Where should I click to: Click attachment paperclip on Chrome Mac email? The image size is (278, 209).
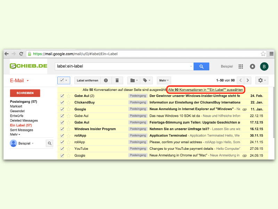(245, 156)
